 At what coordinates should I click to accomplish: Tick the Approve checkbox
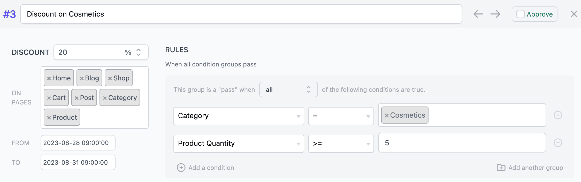click(x=520, y=14)
